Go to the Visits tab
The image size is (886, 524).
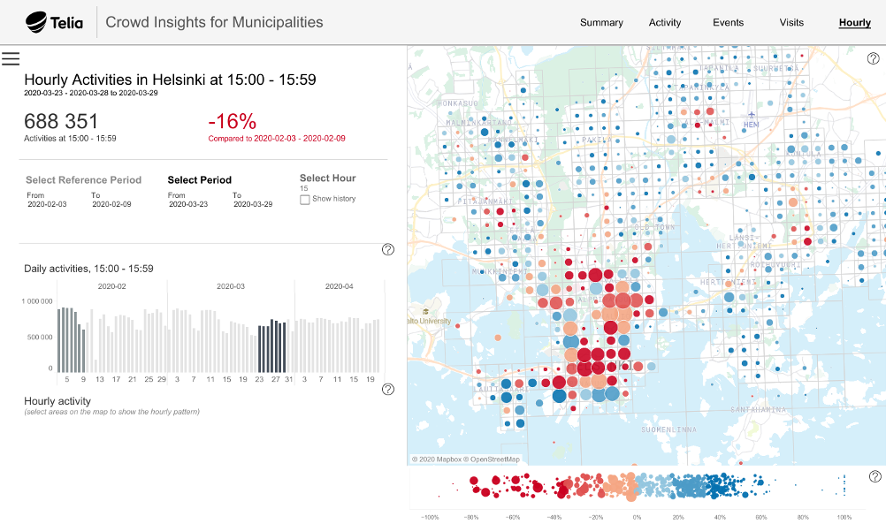[x=791, y=23]
